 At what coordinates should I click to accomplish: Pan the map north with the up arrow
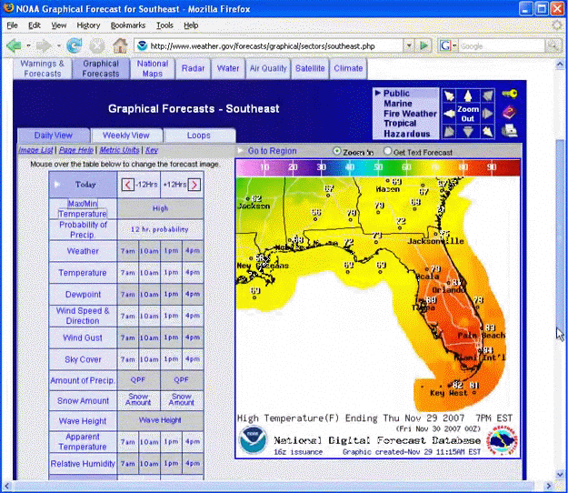tap(468, 96)
